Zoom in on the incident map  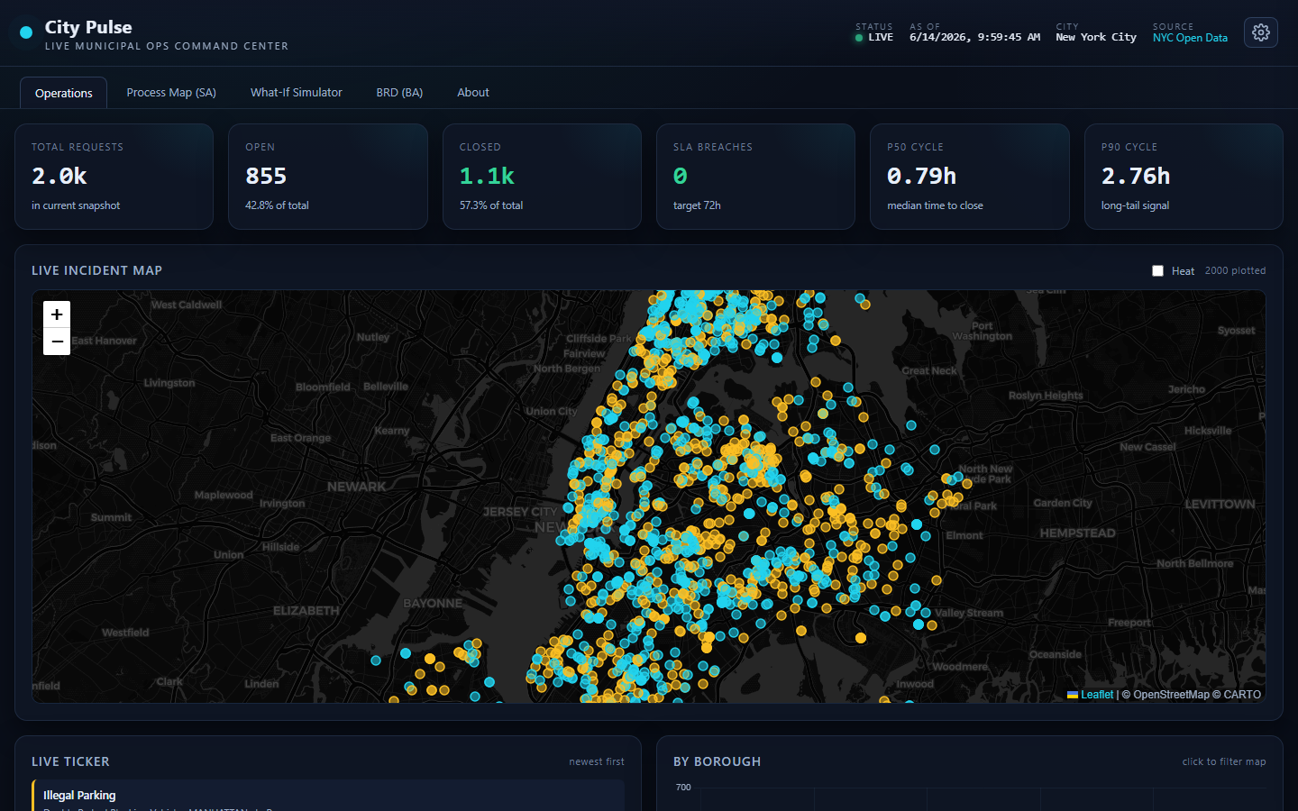57,314
